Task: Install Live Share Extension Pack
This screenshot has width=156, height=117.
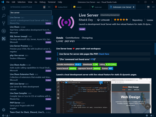Action: click(48, 80)
